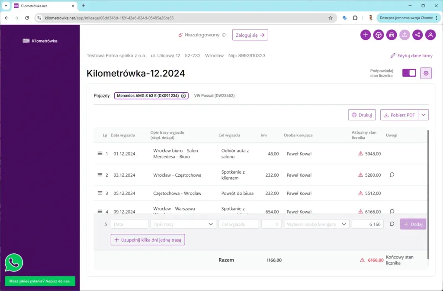Image resolution: width=443 pixels, height=291 pixels.
Task: Toggle Podpowiadaj stan licznika switch
Action: coord(408,73)
